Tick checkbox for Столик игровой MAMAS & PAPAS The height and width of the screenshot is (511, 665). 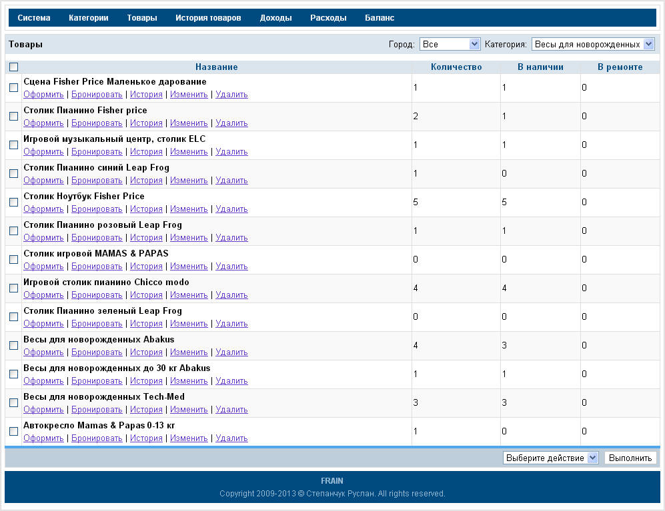13,259
